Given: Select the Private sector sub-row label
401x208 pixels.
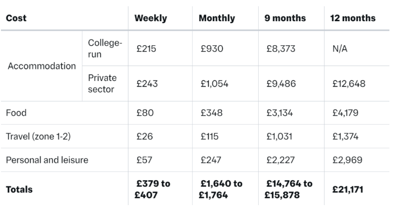Looking at the screenshot, I should [102, 83].
